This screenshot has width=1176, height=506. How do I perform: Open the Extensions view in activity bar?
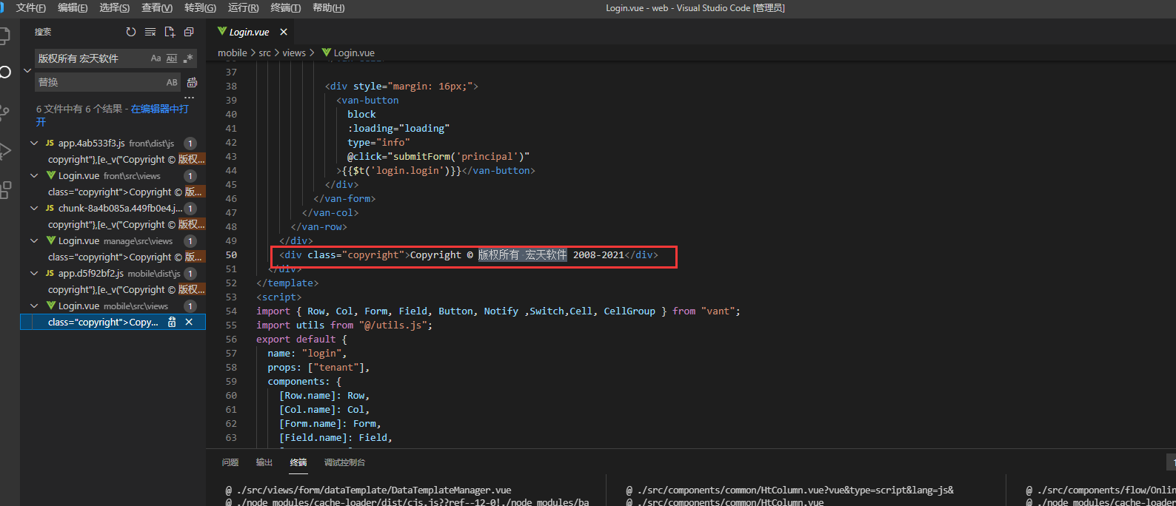coord(5,190)
